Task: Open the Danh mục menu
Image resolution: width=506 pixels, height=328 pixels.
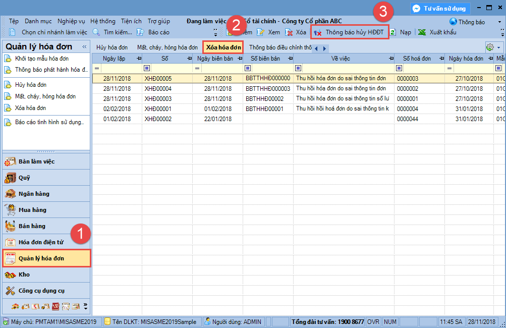Action: [x=38, y=21]
